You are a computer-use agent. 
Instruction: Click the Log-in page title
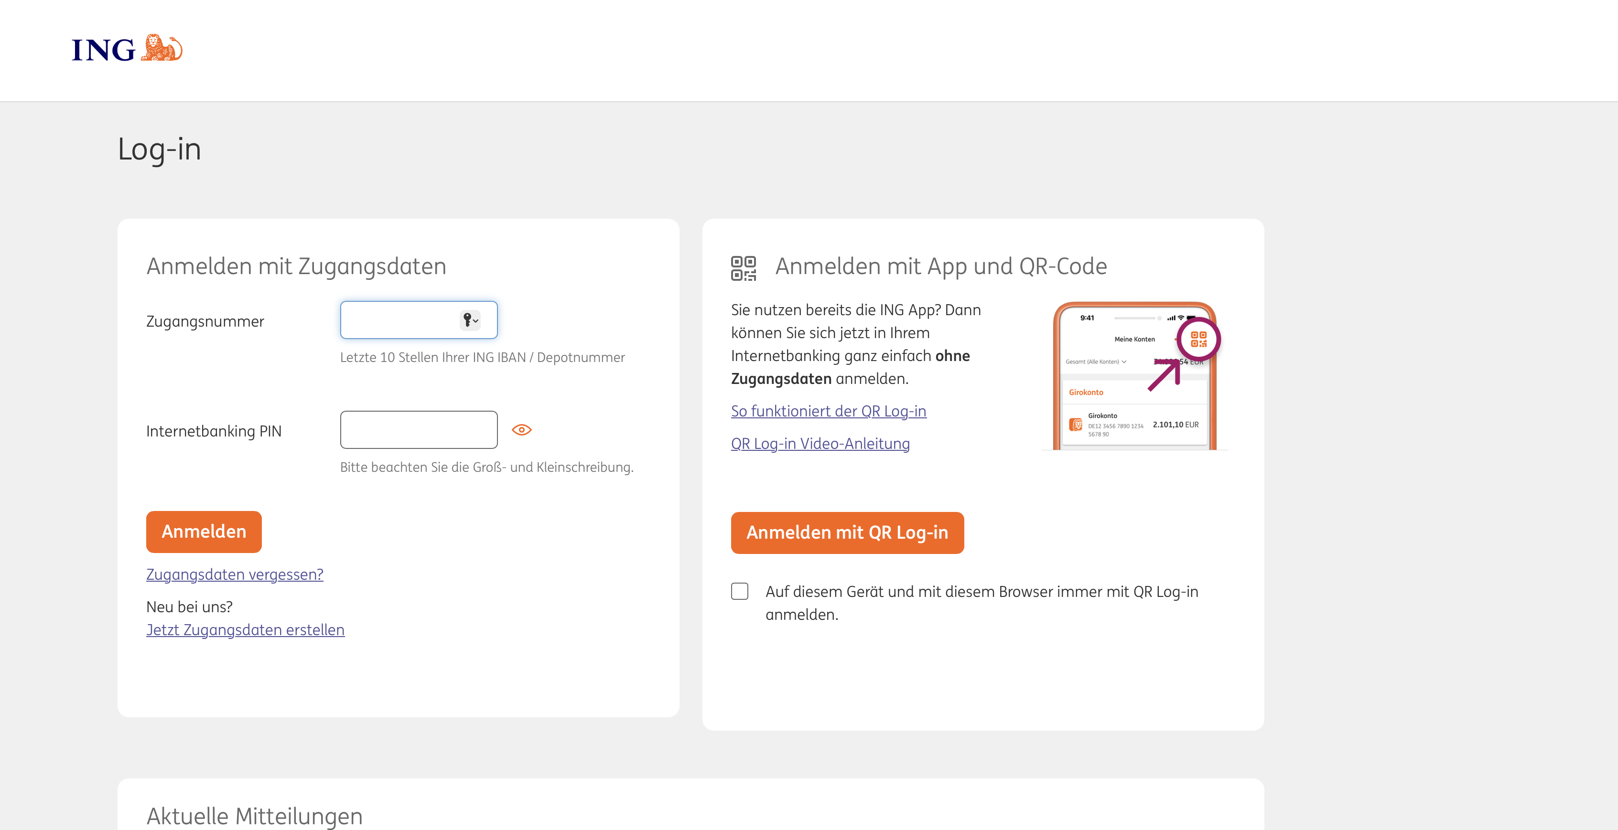(160, 149)
